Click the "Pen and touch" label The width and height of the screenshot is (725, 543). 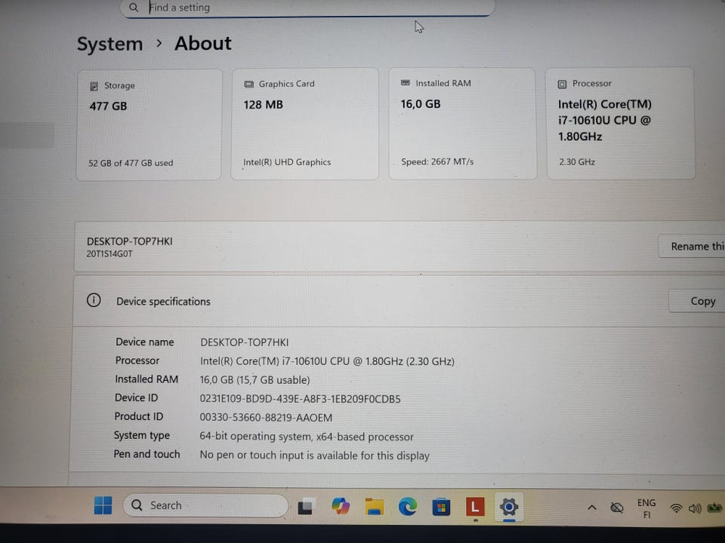coord(147,454)
